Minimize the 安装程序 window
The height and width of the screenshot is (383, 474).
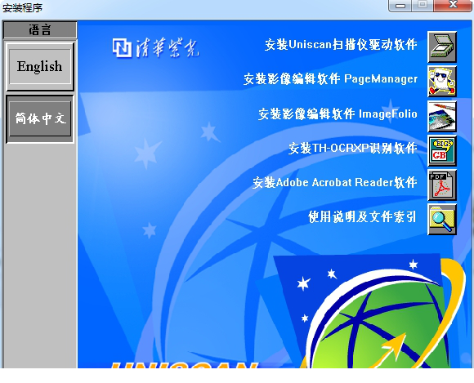tap(400, 6)
